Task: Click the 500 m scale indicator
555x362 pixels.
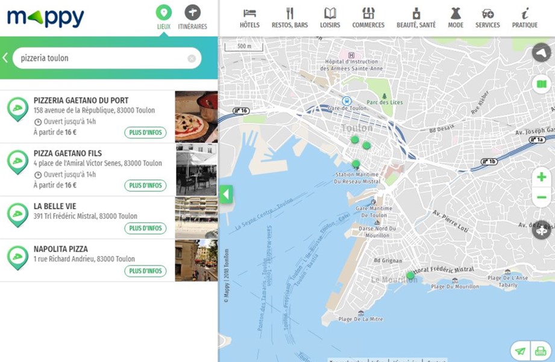Action: tap(244, 46)
